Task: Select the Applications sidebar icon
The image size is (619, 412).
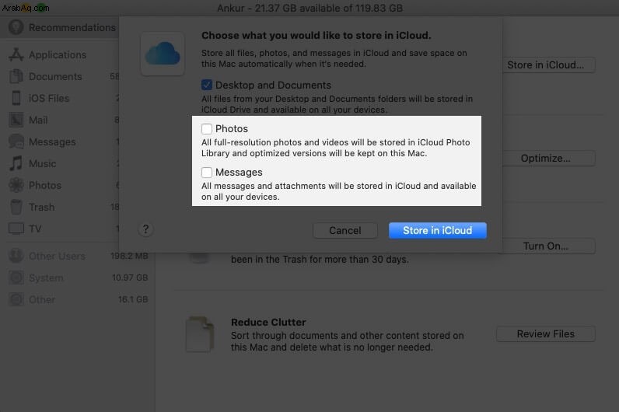Action: tap(16, 54)
